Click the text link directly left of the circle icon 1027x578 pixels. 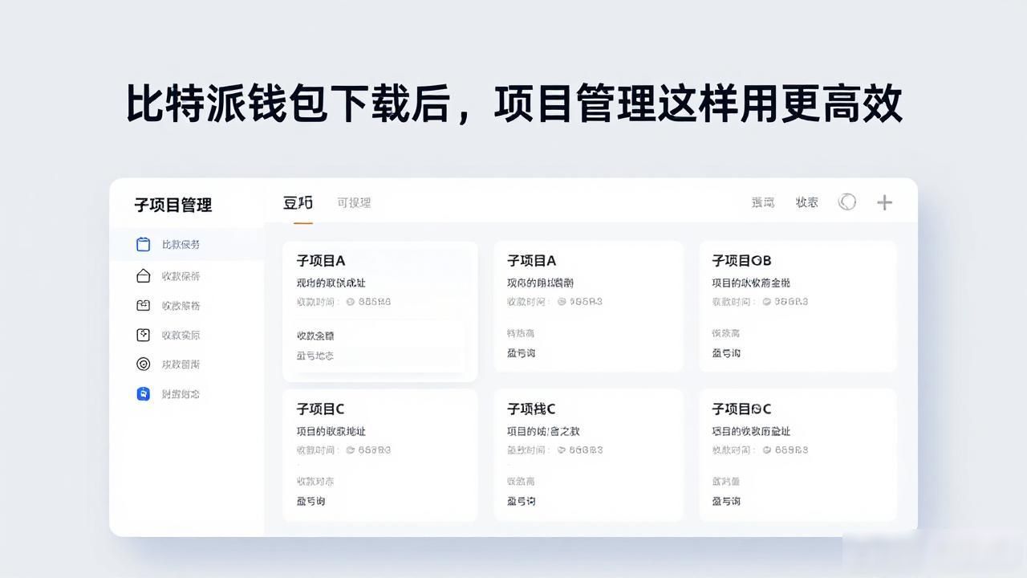point(807,202)
